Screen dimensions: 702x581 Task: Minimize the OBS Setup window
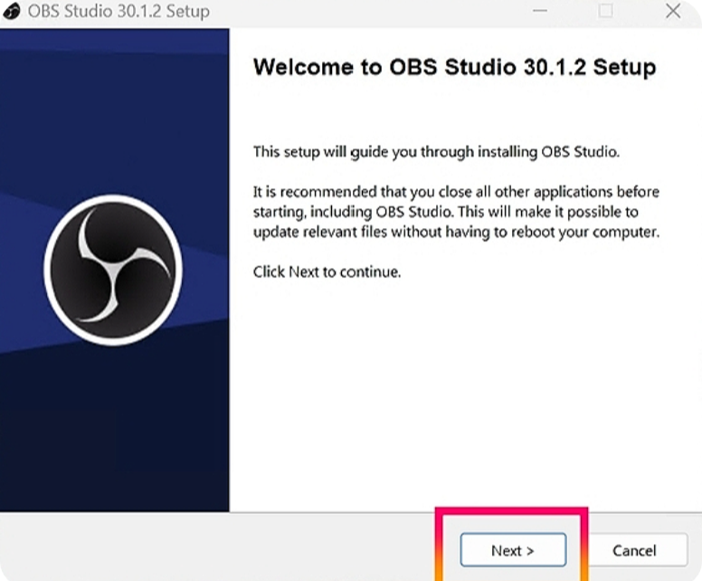pos(540,11)
